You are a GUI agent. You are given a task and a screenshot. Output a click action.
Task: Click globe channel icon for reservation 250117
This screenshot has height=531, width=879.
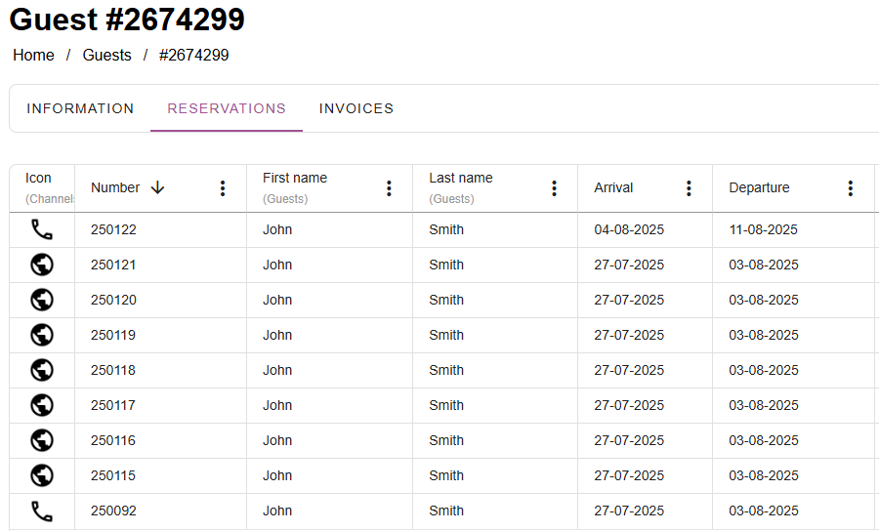pyautogui.click(x=41, y=405)
